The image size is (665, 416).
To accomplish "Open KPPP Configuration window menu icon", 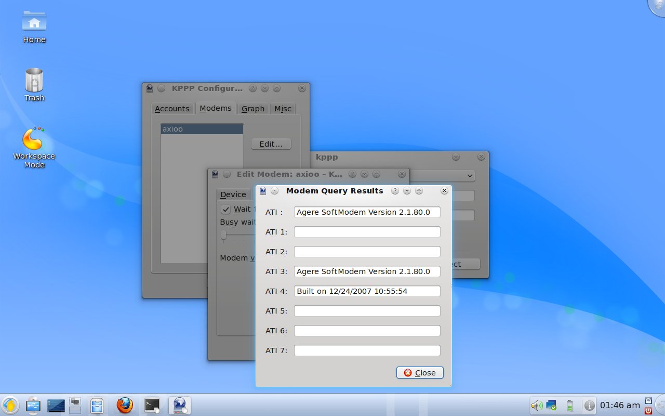I will [x=150, y=88].
